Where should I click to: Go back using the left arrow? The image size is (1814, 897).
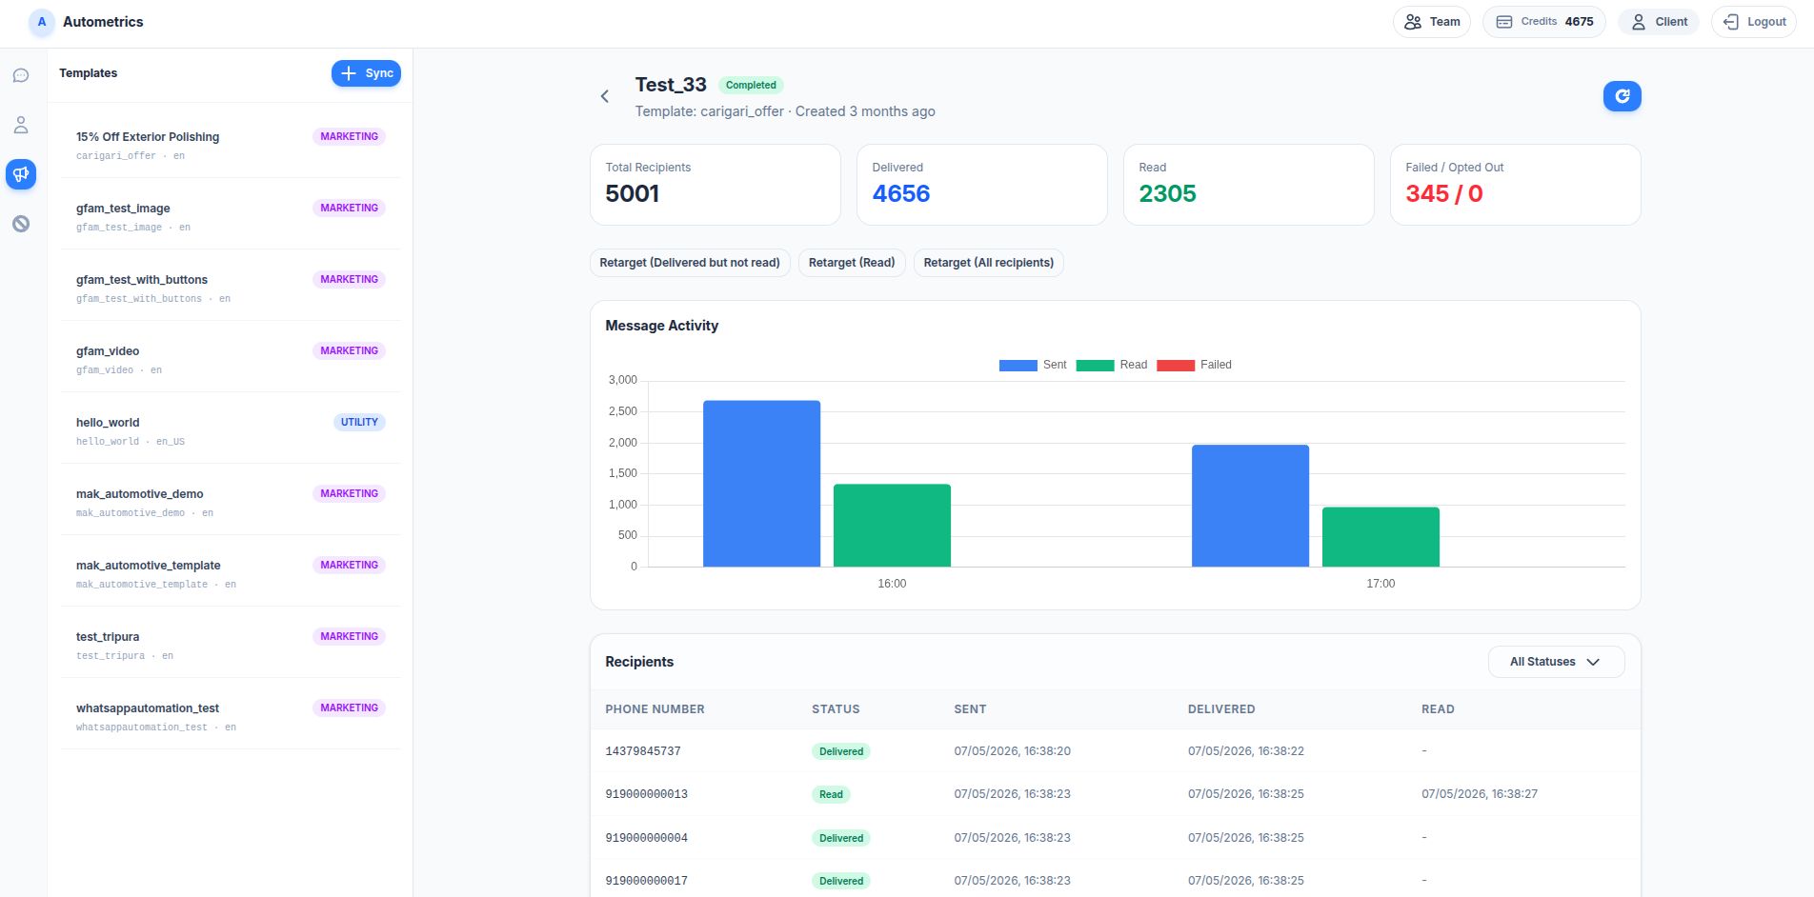click(605, 96)
